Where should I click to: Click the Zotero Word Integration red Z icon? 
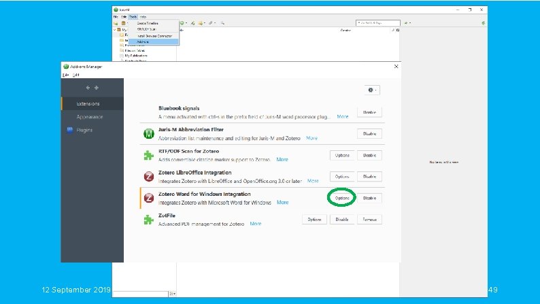coord(149,199)
